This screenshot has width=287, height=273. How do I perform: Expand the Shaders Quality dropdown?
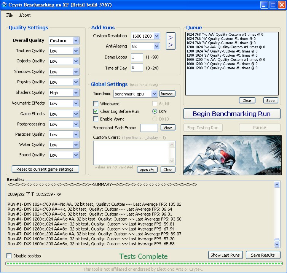click(76, 93)
